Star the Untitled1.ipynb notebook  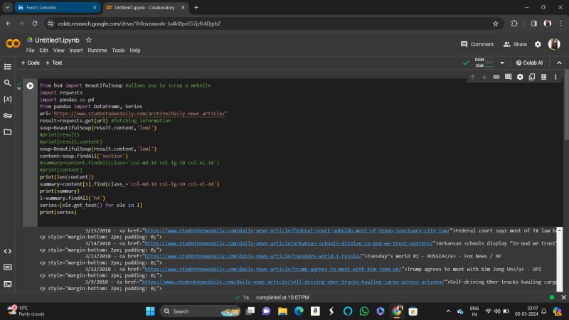(x=89, y=41)
